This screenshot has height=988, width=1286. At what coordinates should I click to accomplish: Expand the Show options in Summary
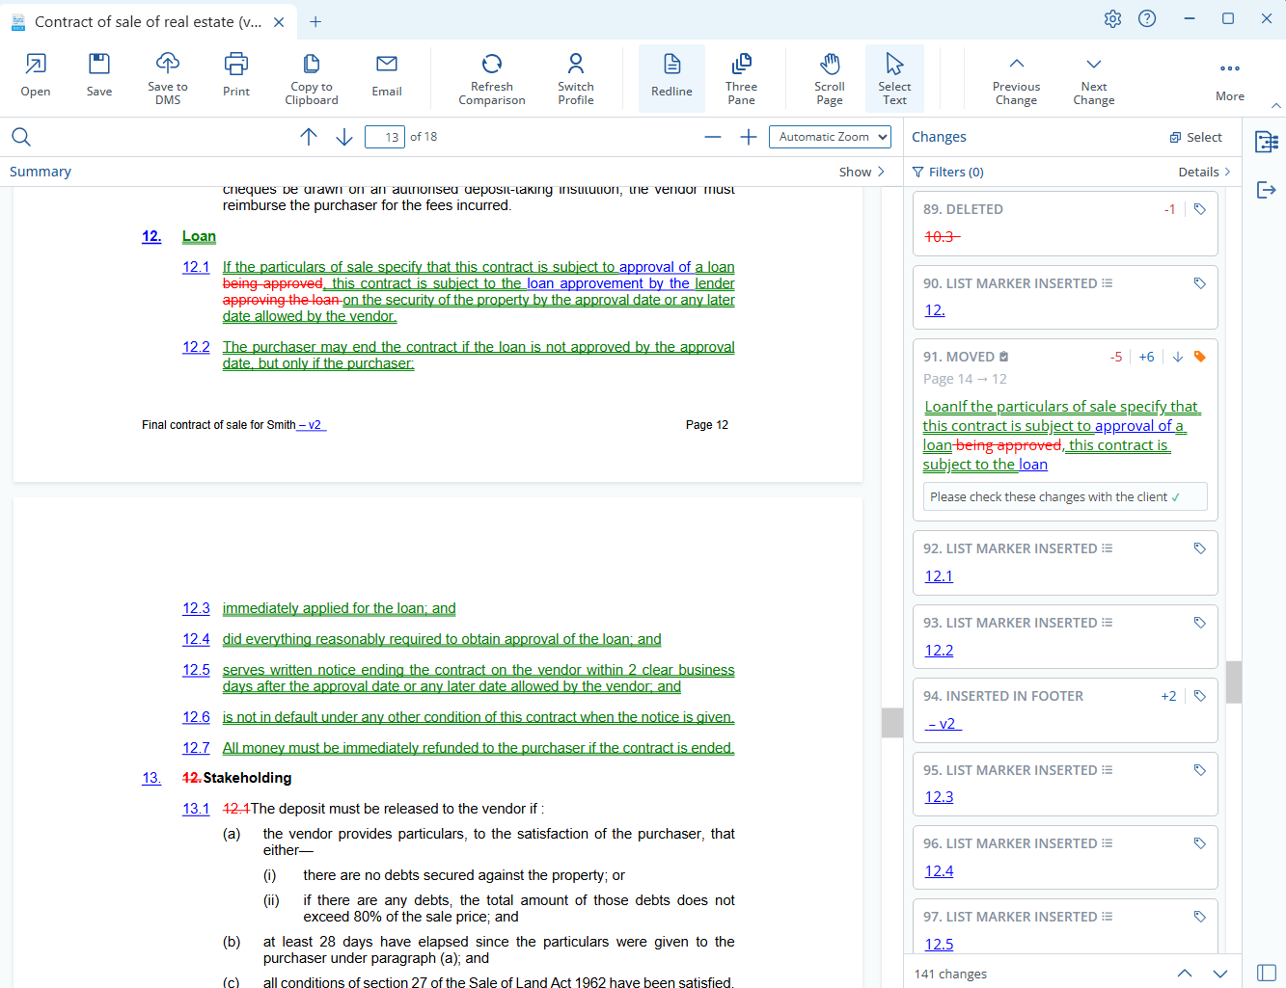862,172
